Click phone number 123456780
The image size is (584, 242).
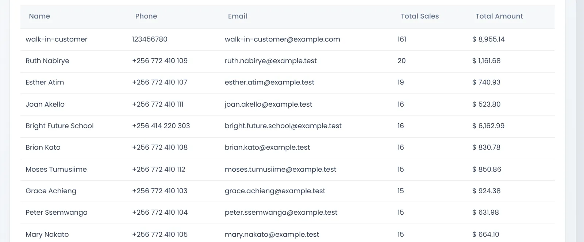pyautogui.click(x=150, y=39)
